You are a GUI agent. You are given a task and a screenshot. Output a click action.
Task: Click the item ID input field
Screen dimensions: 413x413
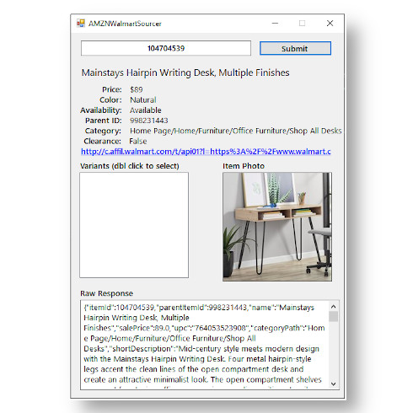click(x=166, y=48)
